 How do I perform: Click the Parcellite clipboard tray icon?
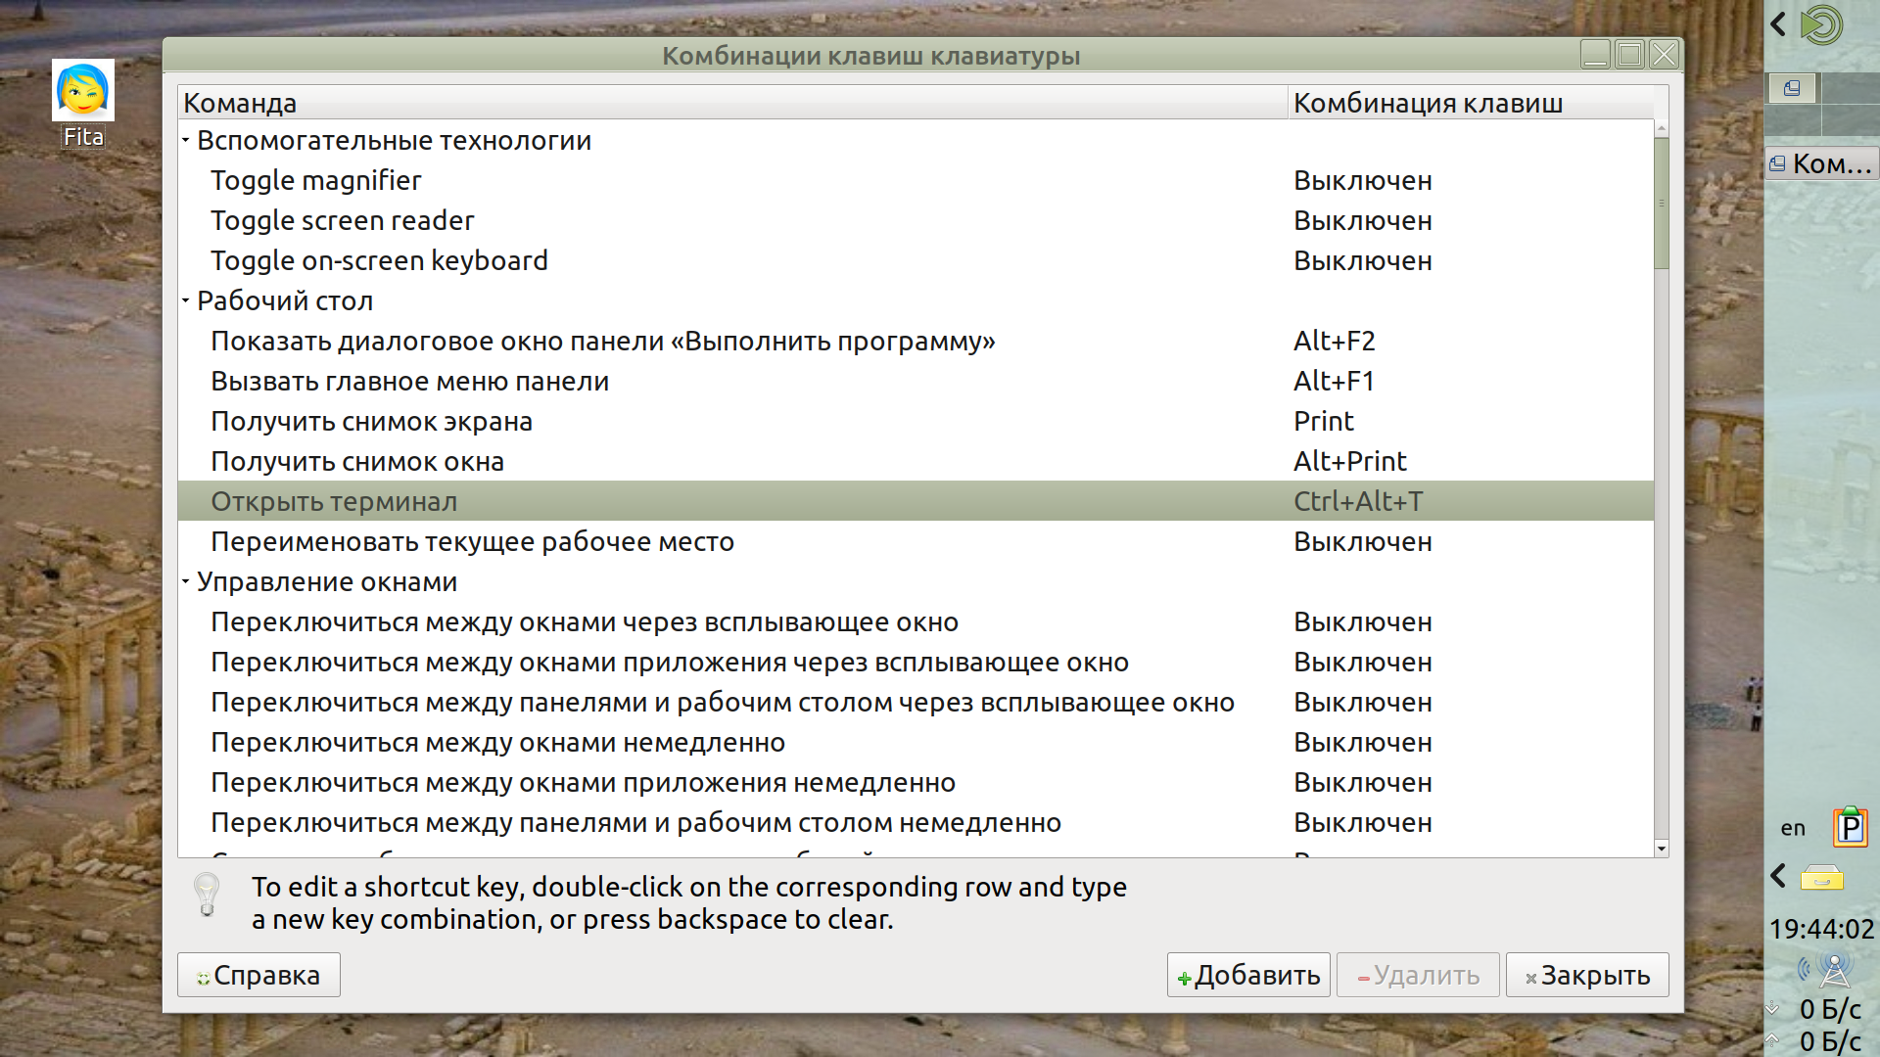point(1850,828)
